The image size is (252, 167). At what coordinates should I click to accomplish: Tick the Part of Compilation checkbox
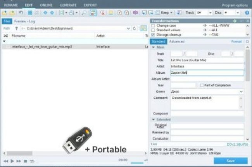202,85
